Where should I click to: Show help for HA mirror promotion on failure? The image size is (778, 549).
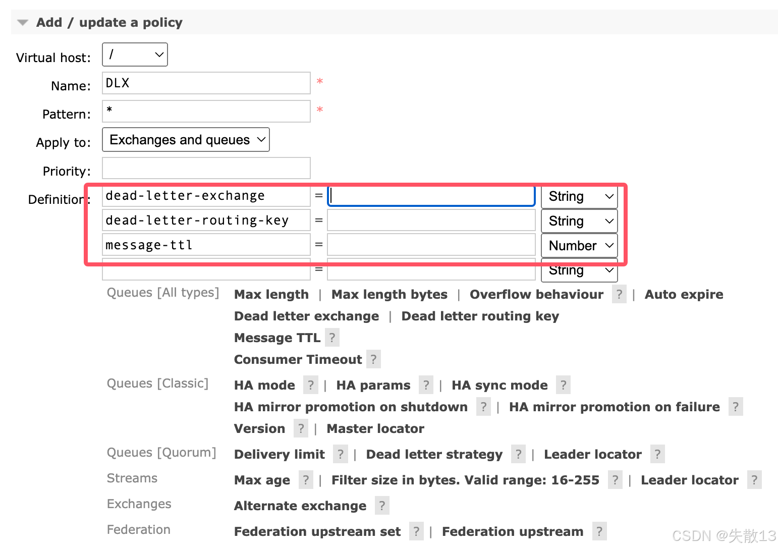[736, 407]
